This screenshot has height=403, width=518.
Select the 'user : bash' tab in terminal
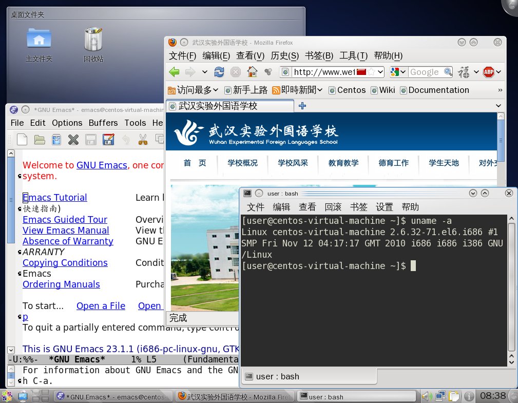[x=310, y=376]
